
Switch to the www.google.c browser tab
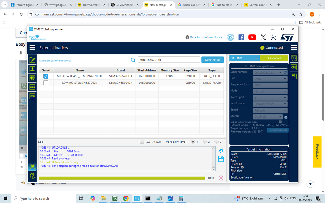point(58,5)
